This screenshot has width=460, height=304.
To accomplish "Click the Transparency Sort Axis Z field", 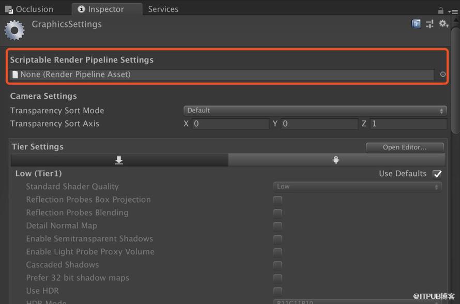I will (408, 124).
